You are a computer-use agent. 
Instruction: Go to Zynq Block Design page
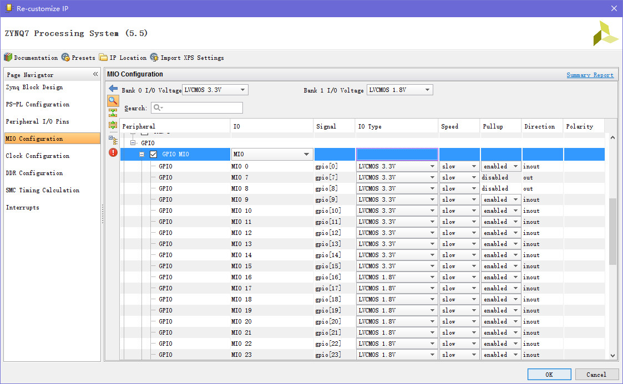(x=34, y=88)
